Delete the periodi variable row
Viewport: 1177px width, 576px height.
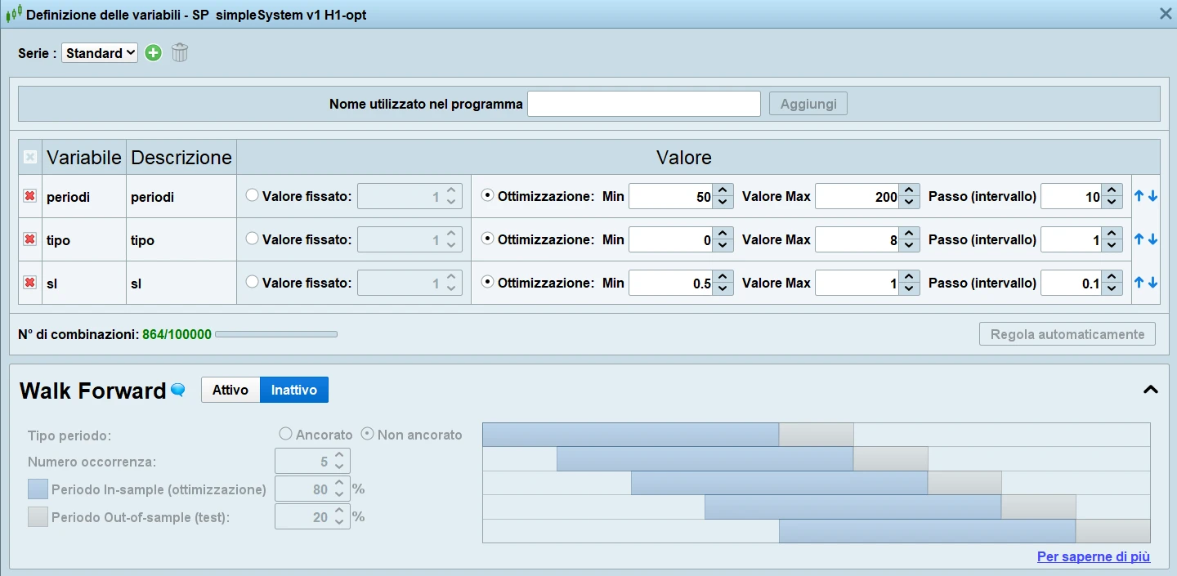(x=29, y=196)
